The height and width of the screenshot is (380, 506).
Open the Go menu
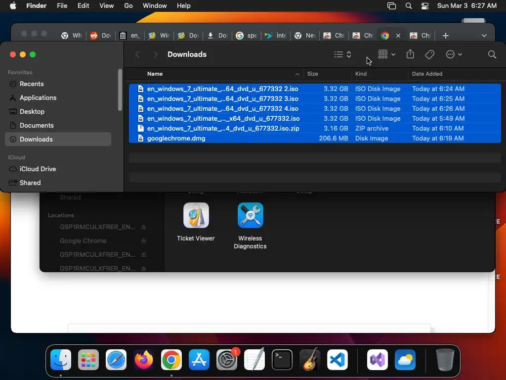pyautogui.click(x=128, y=6)
